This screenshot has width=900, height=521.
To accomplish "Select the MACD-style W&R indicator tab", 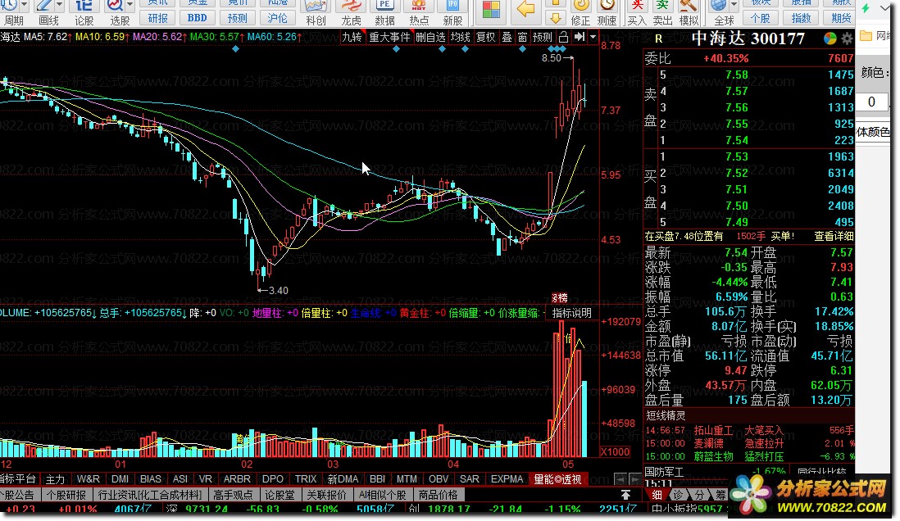I will 89,479.
